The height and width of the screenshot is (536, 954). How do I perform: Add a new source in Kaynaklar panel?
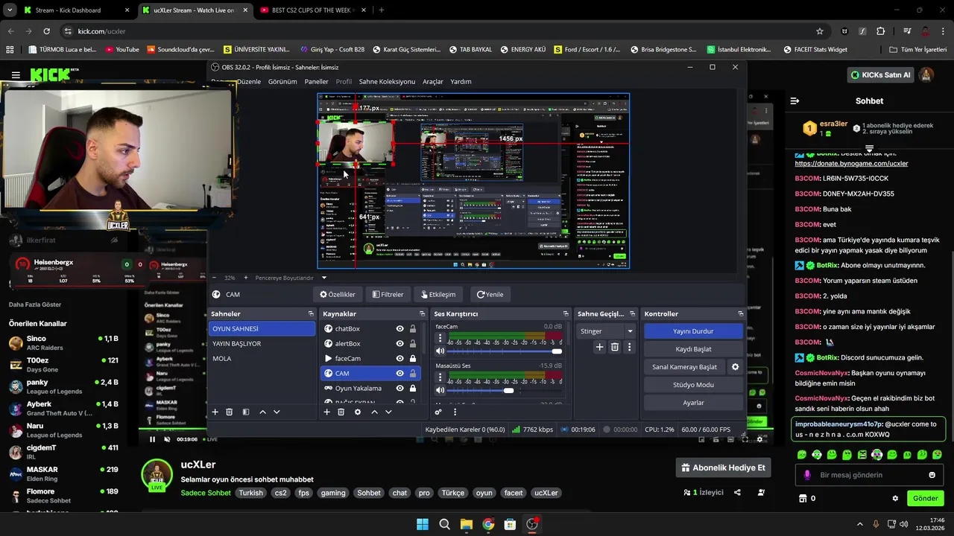click(326, 412)
